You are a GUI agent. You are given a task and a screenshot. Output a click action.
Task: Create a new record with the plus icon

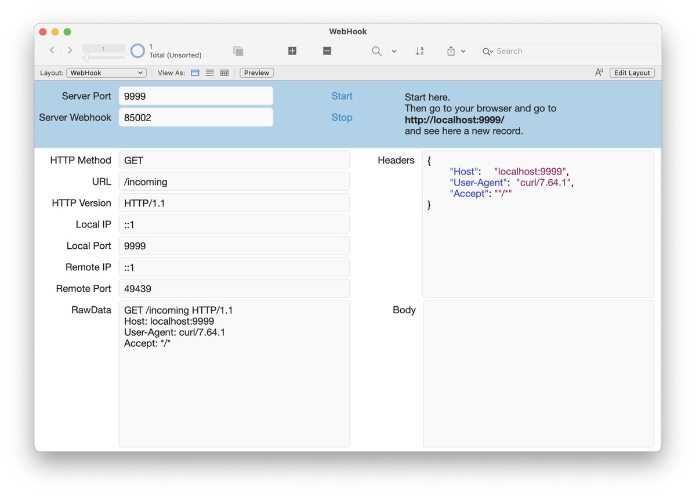pos(292,50)
